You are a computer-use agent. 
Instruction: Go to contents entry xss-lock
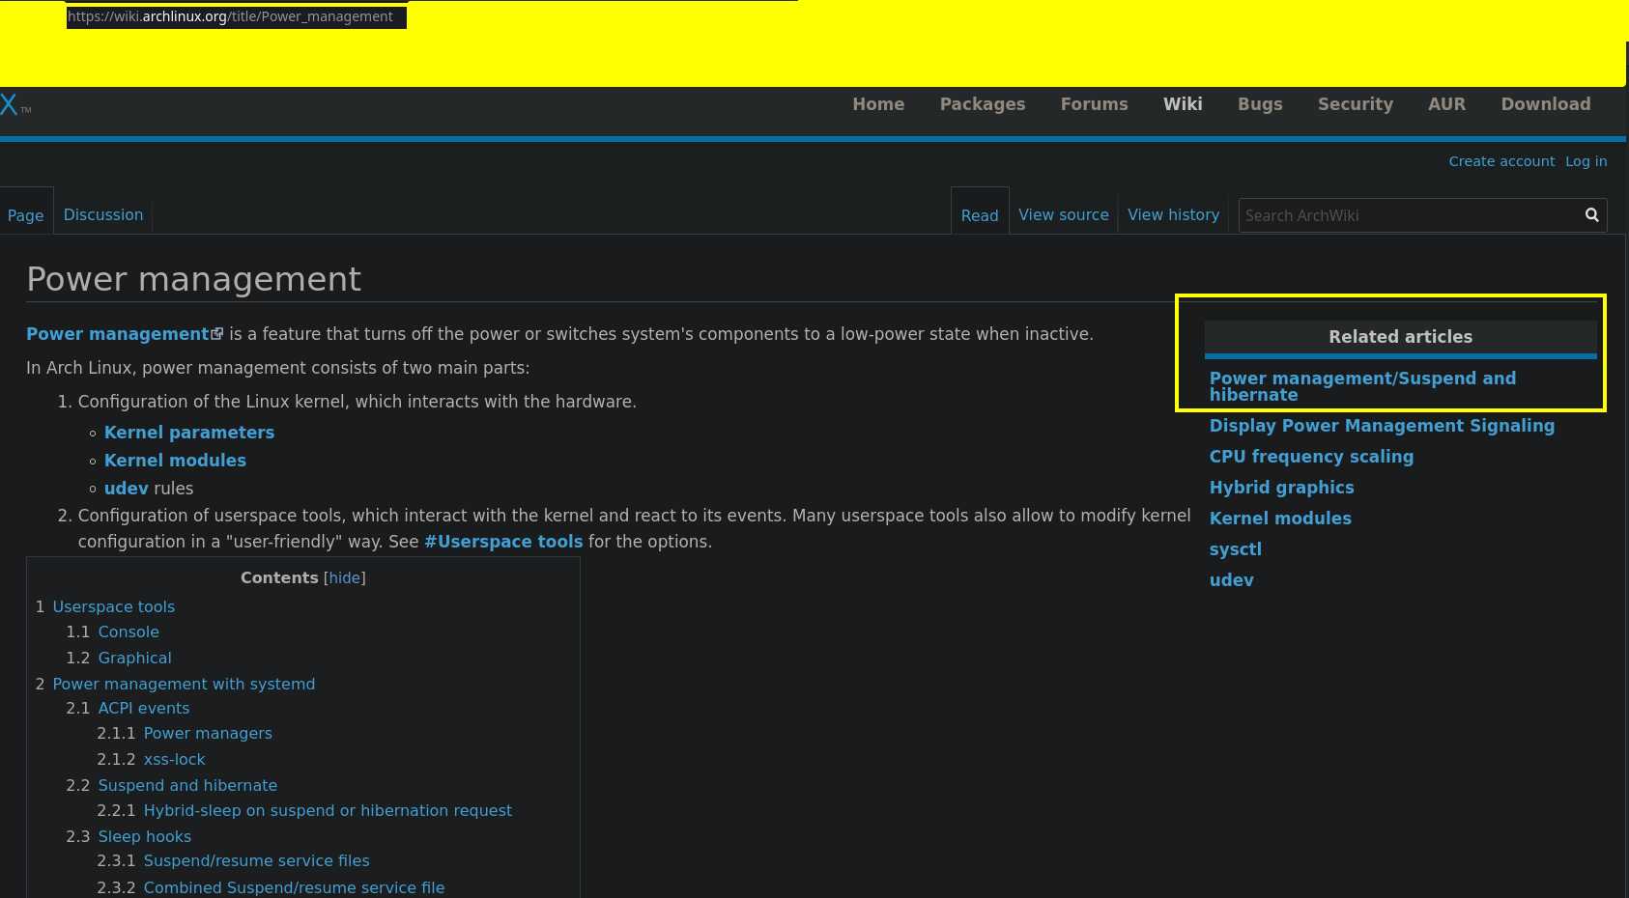(x=174, y=759)
